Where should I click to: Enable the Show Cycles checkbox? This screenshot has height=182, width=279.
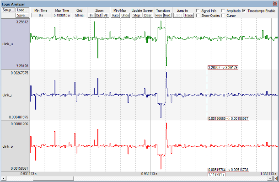click(198, 16)
